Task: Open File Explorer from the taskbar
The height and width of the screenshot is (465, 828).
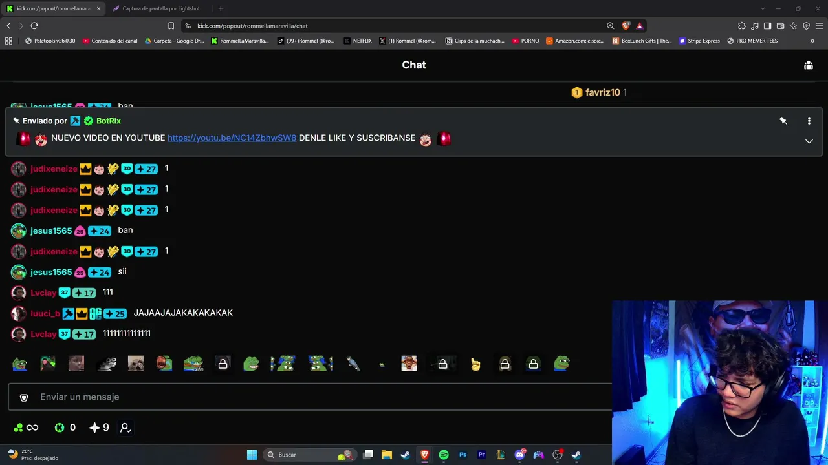Action: (x=387, y=455)
